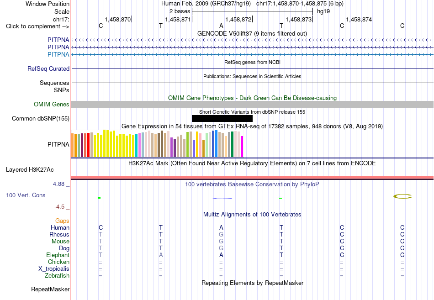
Task: Select the Rhesus alignment row label
Action: [x=59, y=234]
